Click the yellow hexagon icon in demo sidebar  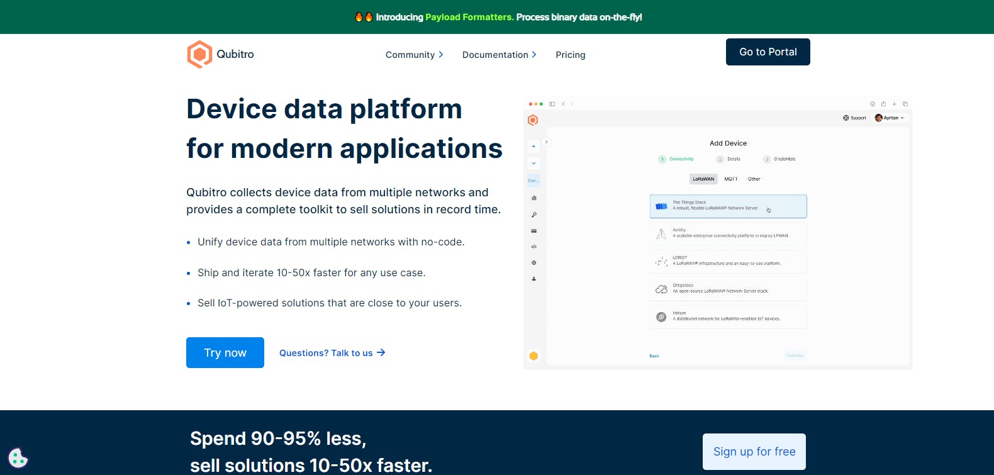coord(533,356)
